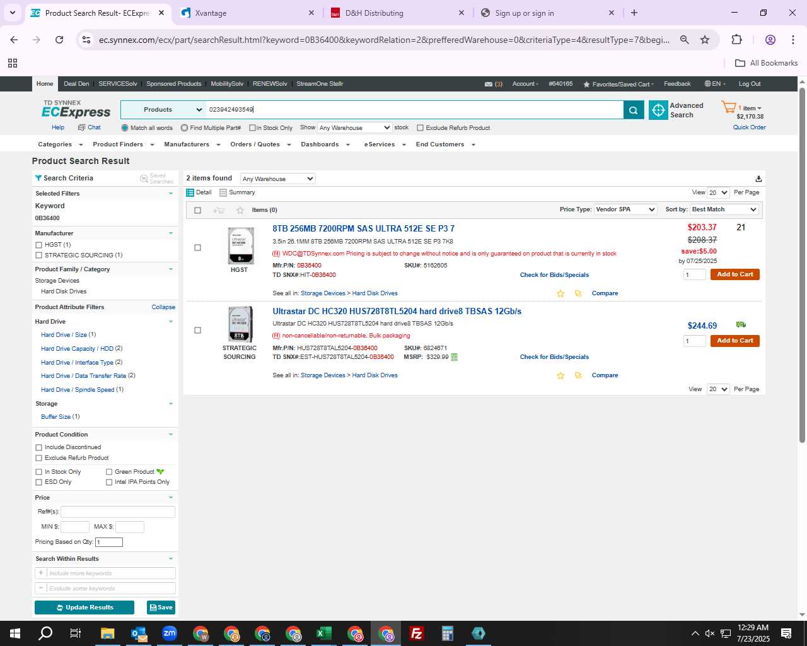Click tag icon next to Compare for HGST item

tap(578, 293)
